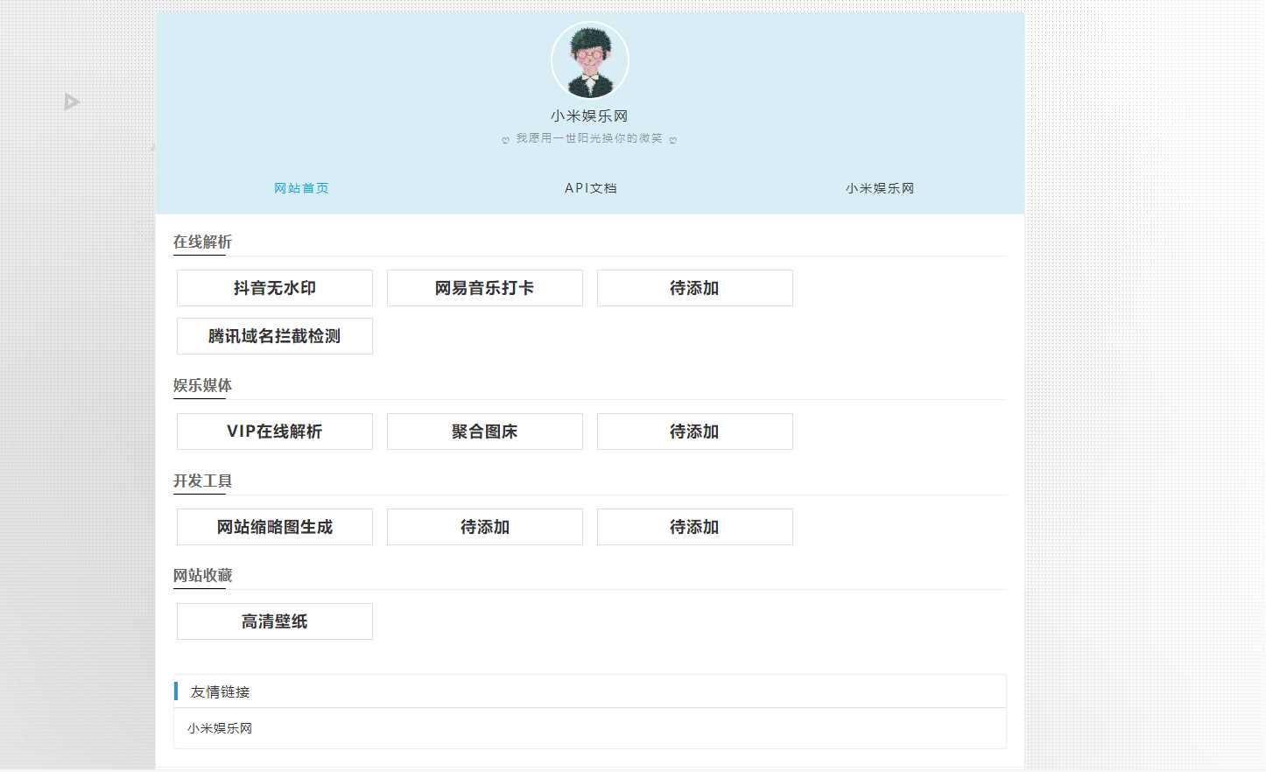Click the 腾讯域名拦截检测 tool
Screen dimensions: 1266x772
point(274,336)
